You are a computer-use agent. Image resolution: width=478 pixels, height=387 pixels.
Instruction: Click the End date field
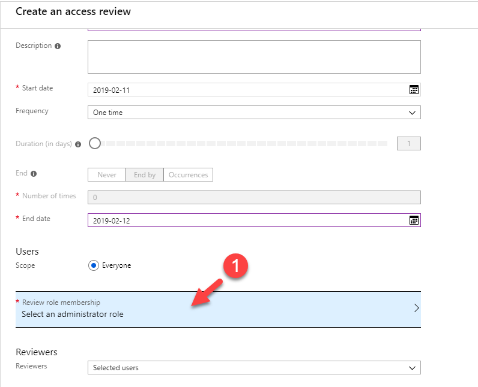(x=254, y=220)
